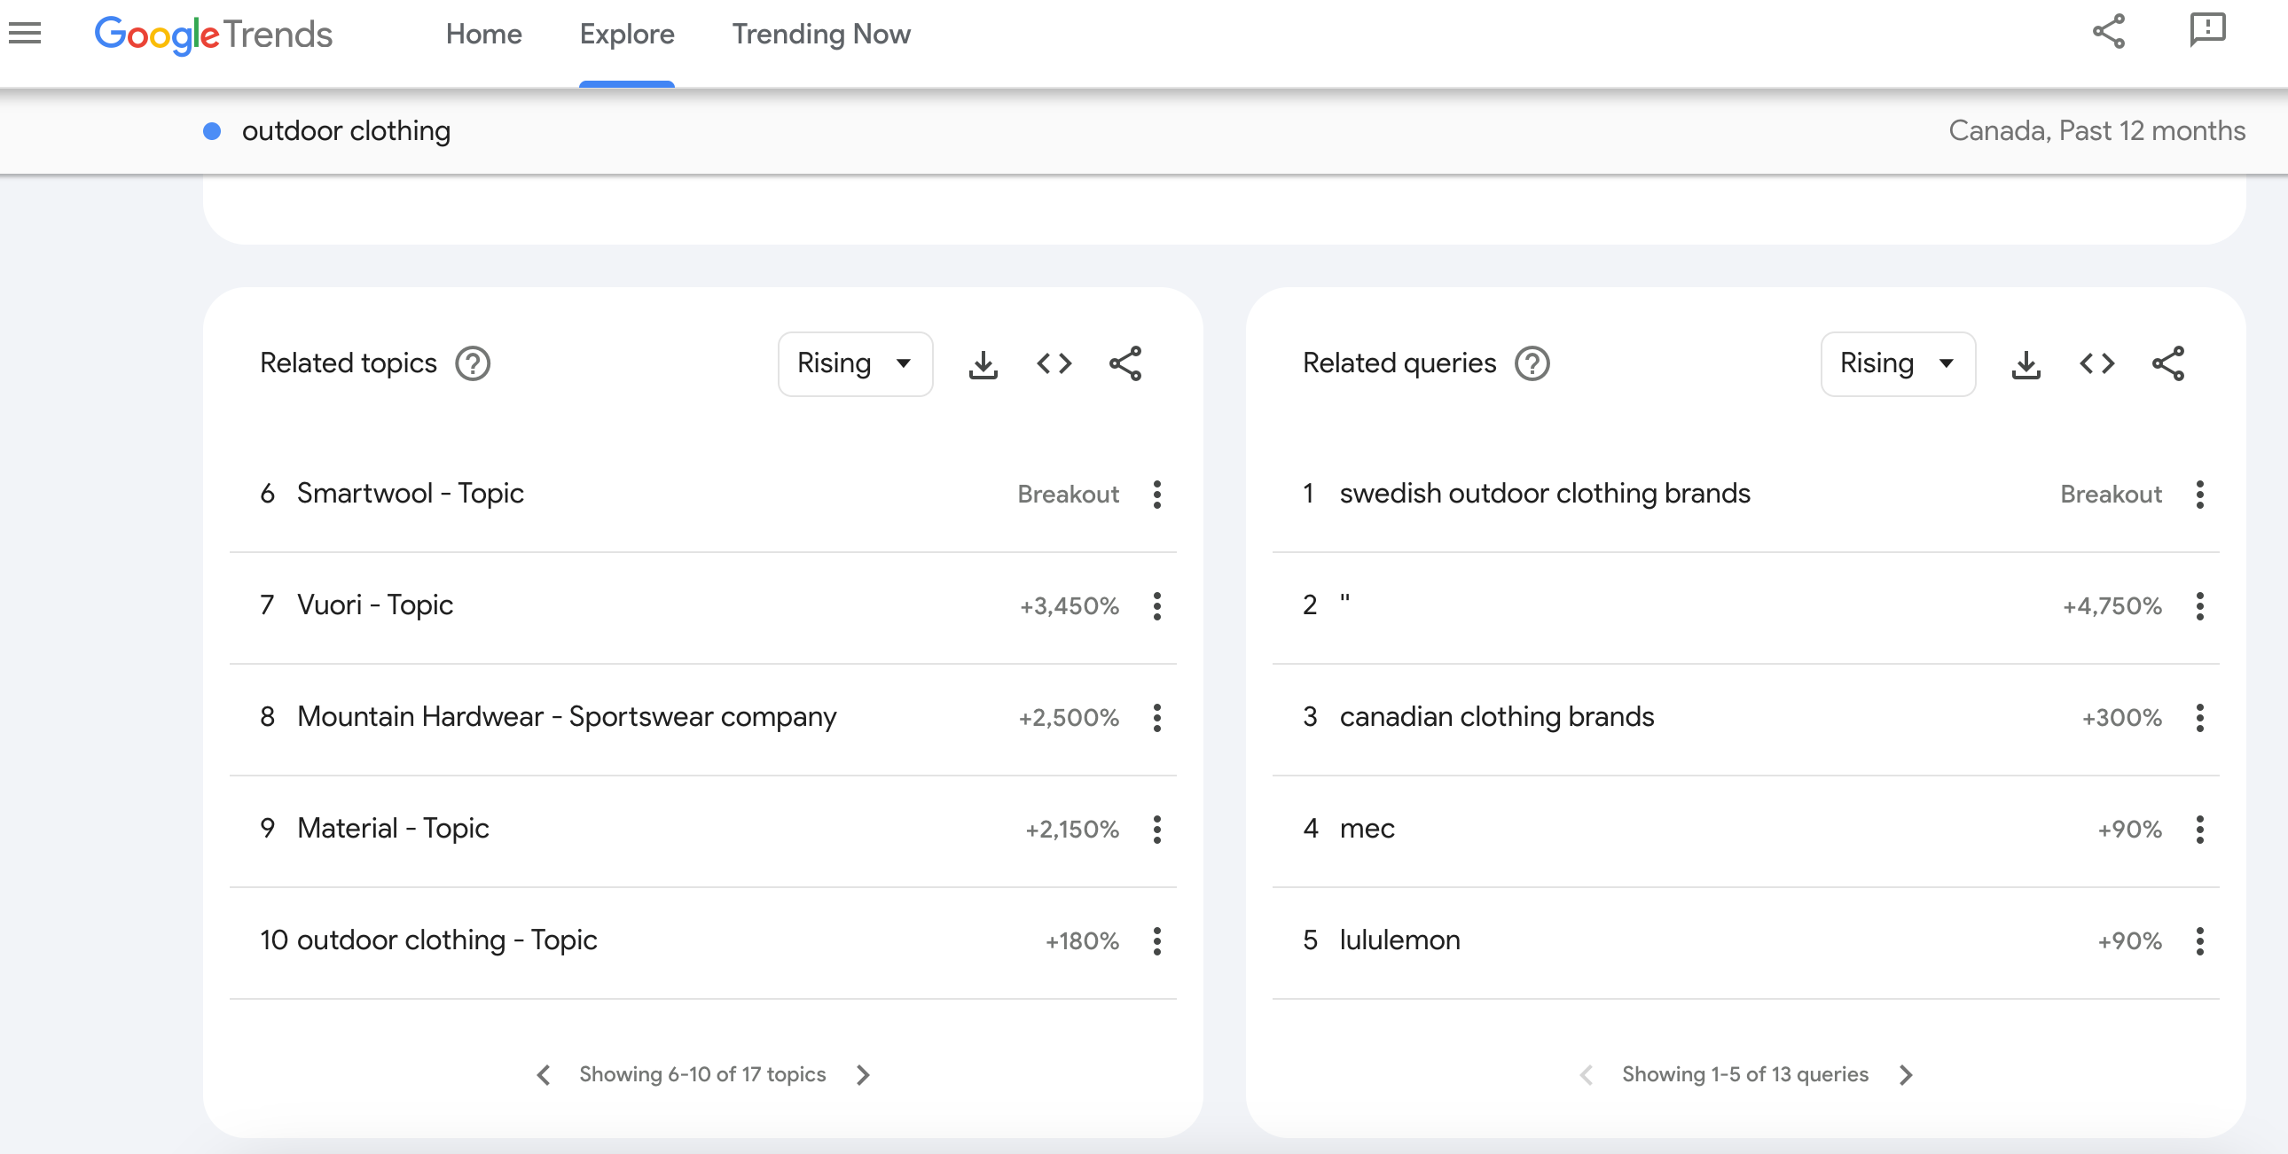Open the lululemon query
This screenshot has width=2288, height=1154.
(1399, 940)
